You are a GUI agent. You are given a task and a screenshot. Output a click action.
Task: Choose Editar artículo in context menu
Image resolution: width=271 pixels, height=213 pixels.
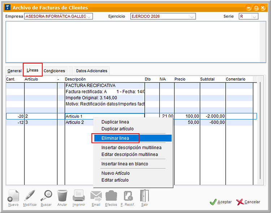click(133, 180)
